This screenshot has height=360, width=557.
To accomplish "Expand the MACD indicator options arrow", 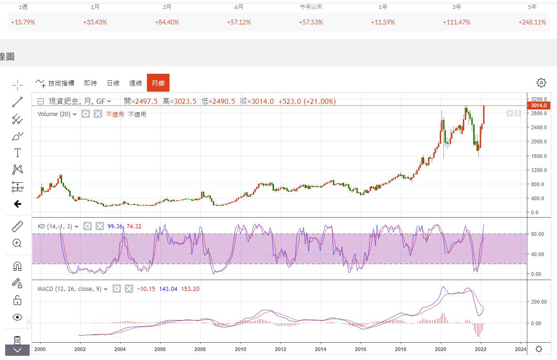I will [x=105, y=289].
